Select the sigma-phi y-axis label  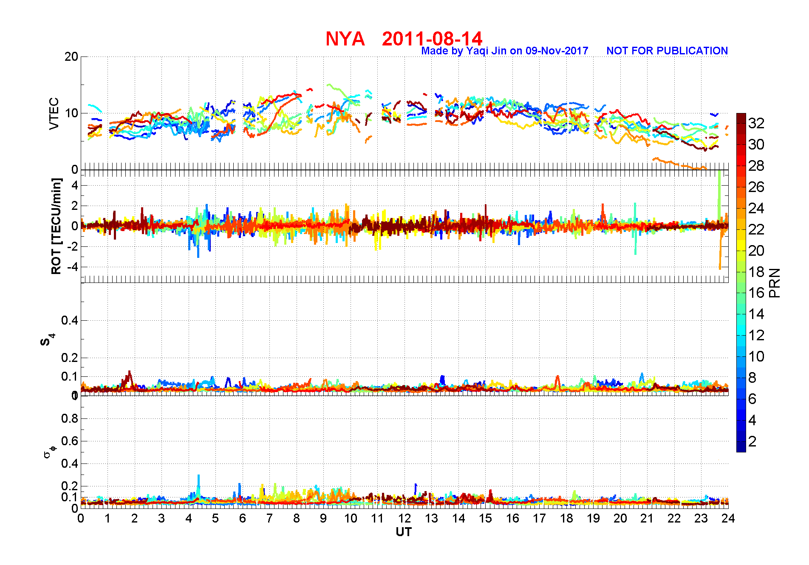pyautogui.click(x=49, y=452)
